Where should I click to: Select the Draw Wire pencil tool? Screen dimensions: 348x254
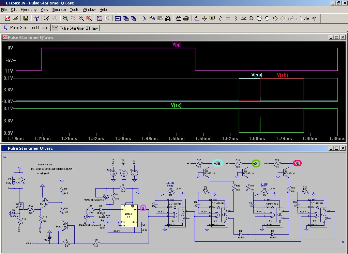[196, 18]
